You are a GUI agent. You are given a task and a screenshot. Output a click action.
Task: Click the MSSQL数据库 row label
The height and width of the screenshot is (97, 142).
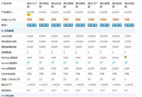tap(9, 58)
